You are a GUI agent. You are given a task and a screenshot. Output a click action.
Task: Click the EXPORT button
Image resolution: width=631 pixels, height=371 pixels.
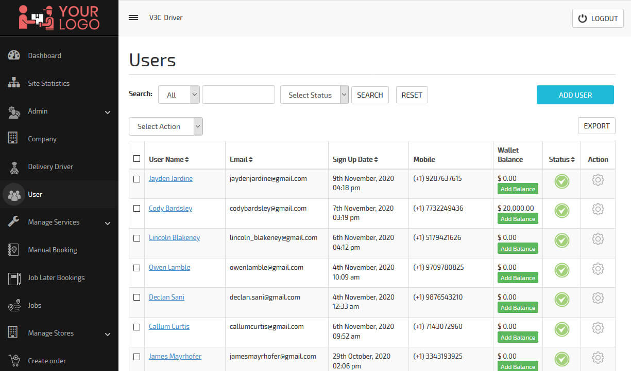tap(596, 126)
